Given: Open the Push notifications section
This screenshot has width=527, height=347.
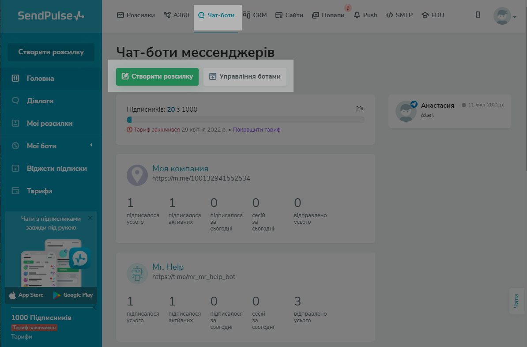Looking at the screenshot, I should (365, 15).
